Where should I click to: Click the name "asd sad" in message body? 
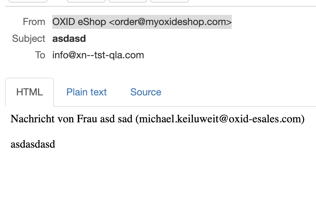pos(116,119)
